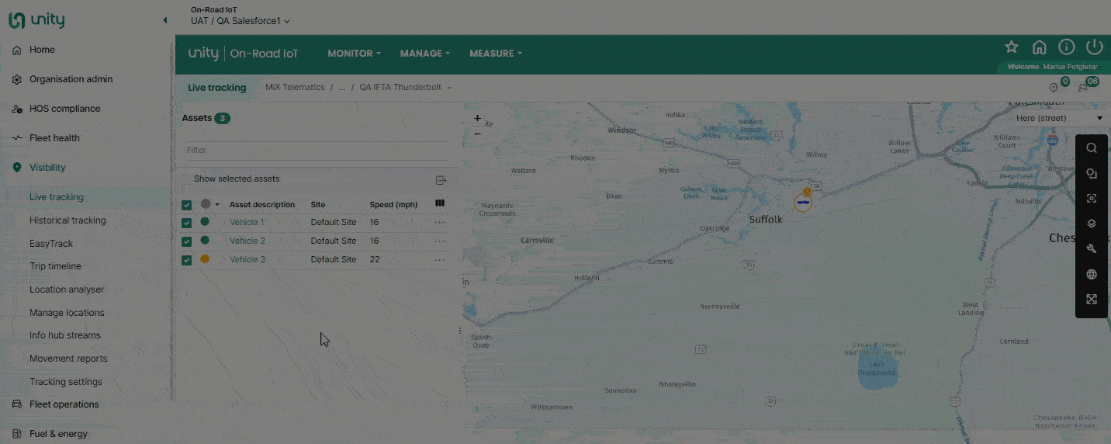The image size is (1111, 444).
Task: Open QA IFTA Thunderbolt breadcrumb dropdown
Action: coord(406,88)
